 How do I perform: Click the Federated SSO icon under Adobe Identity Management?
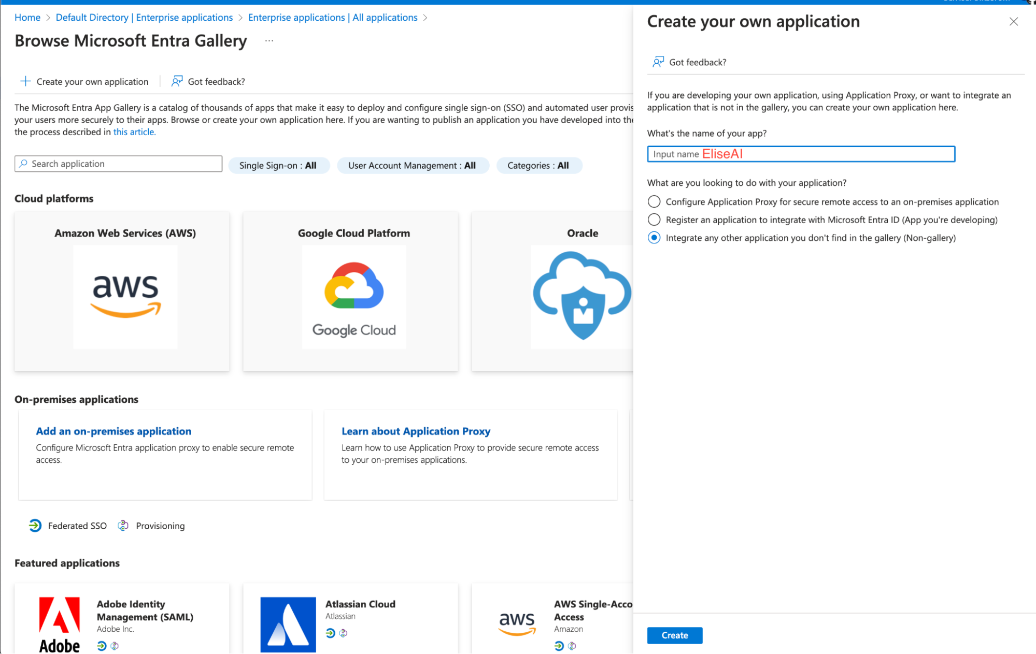tap(102, 646)
